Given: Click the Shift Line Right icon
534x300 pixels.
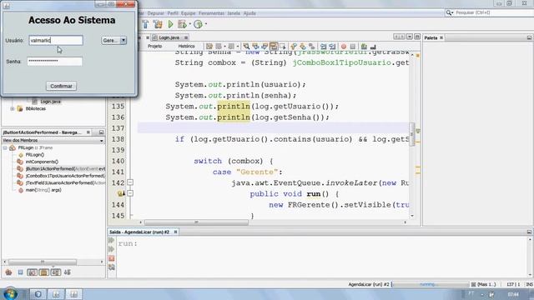Looking at the screenshot, I should (332, 47).
